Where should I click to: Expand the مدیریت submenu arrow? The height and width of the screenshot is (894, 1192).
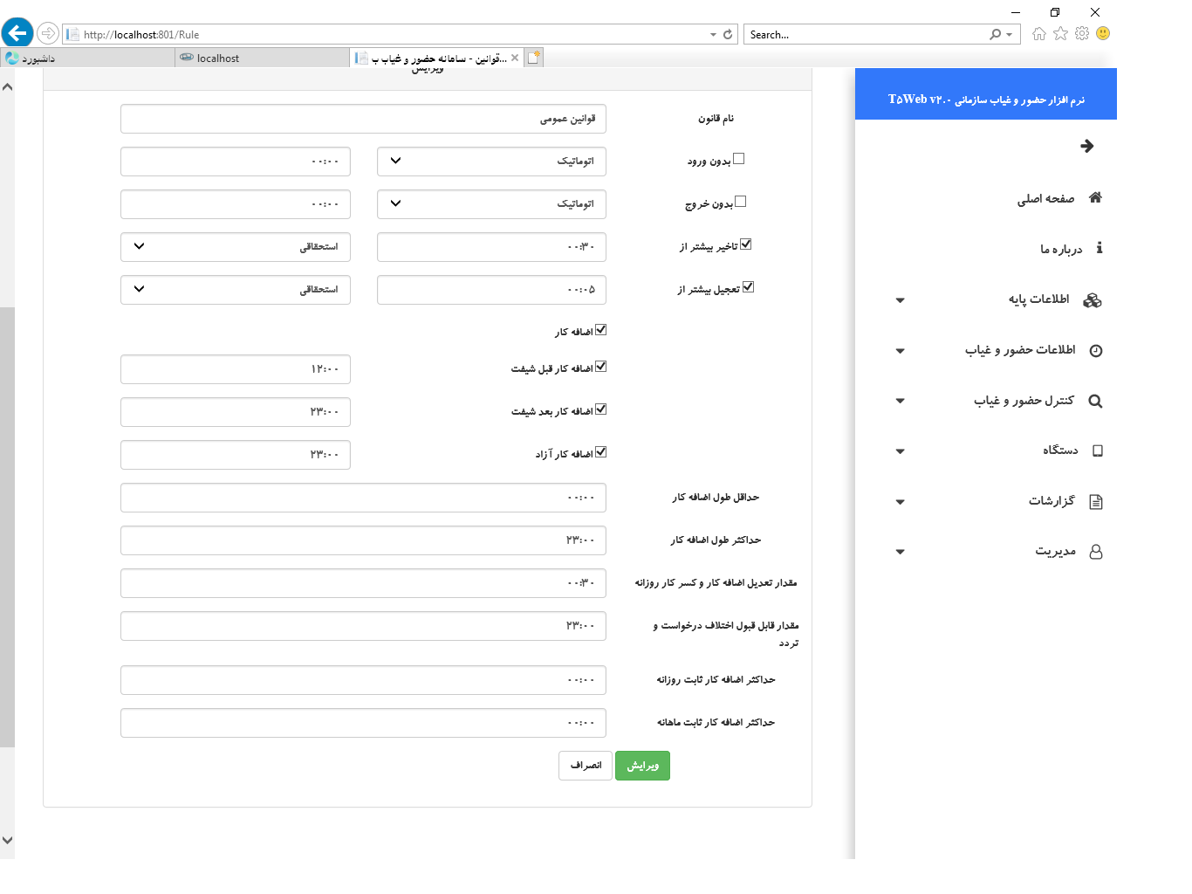coord(901,552)
